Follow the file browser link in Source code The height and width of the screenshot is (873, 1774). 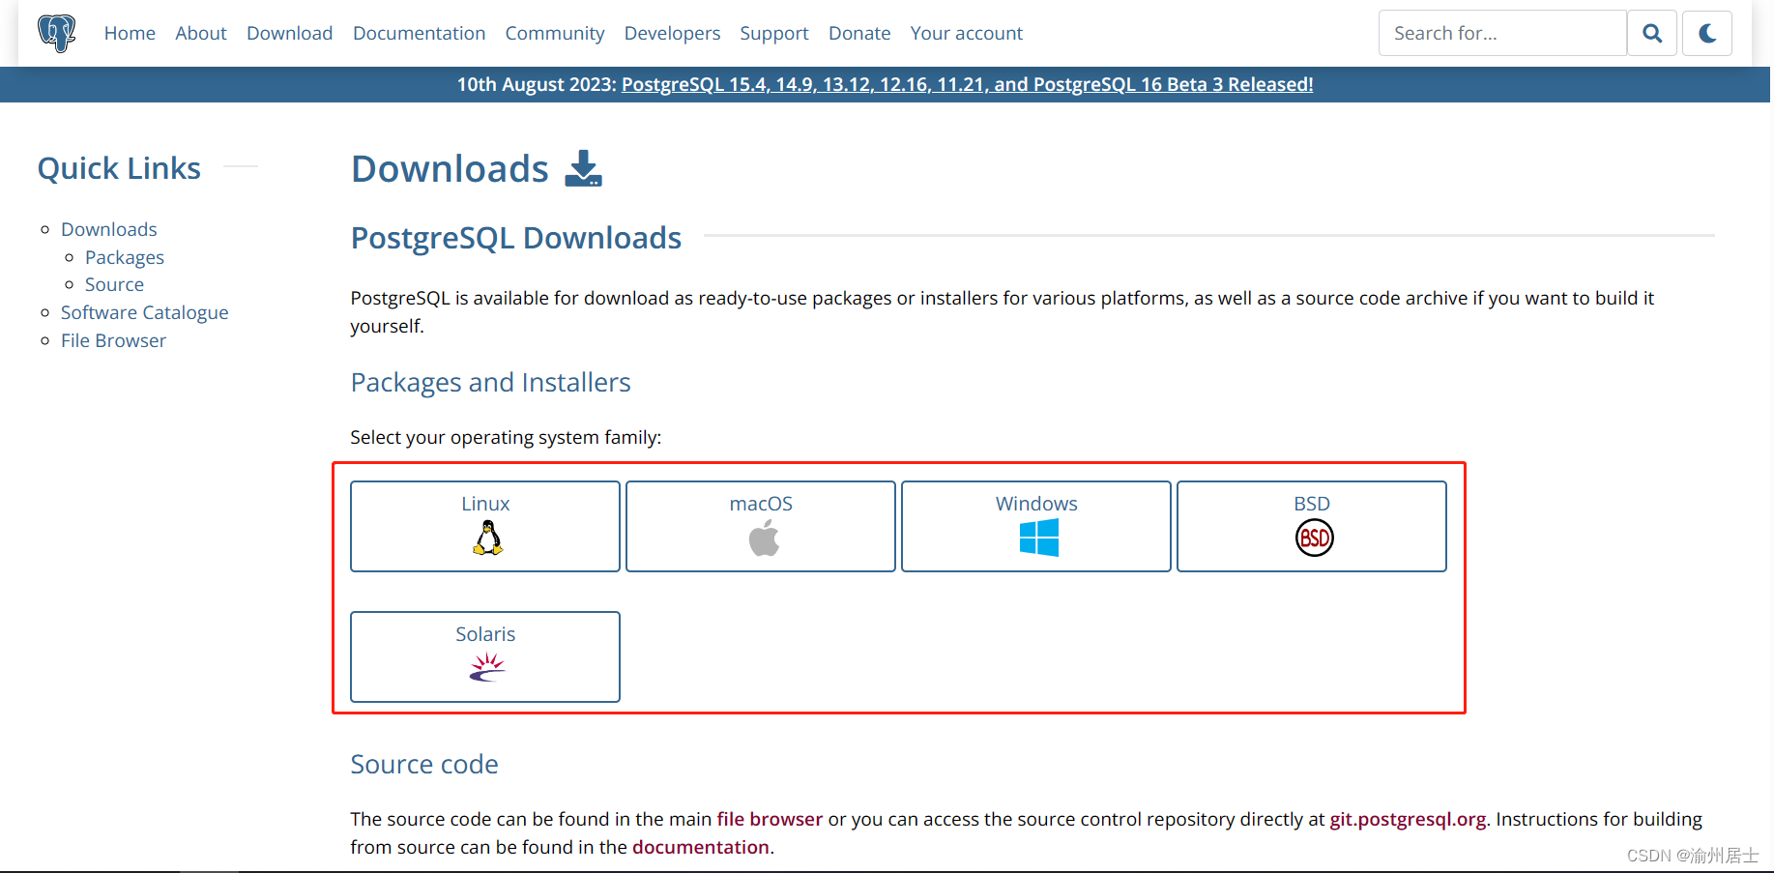770,819
